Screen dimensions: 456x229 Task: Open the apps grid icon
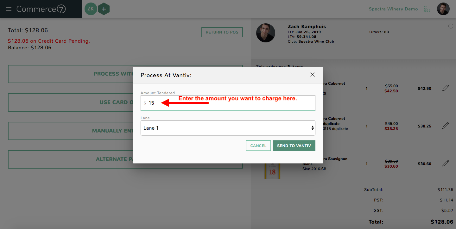tap(427, 9)
